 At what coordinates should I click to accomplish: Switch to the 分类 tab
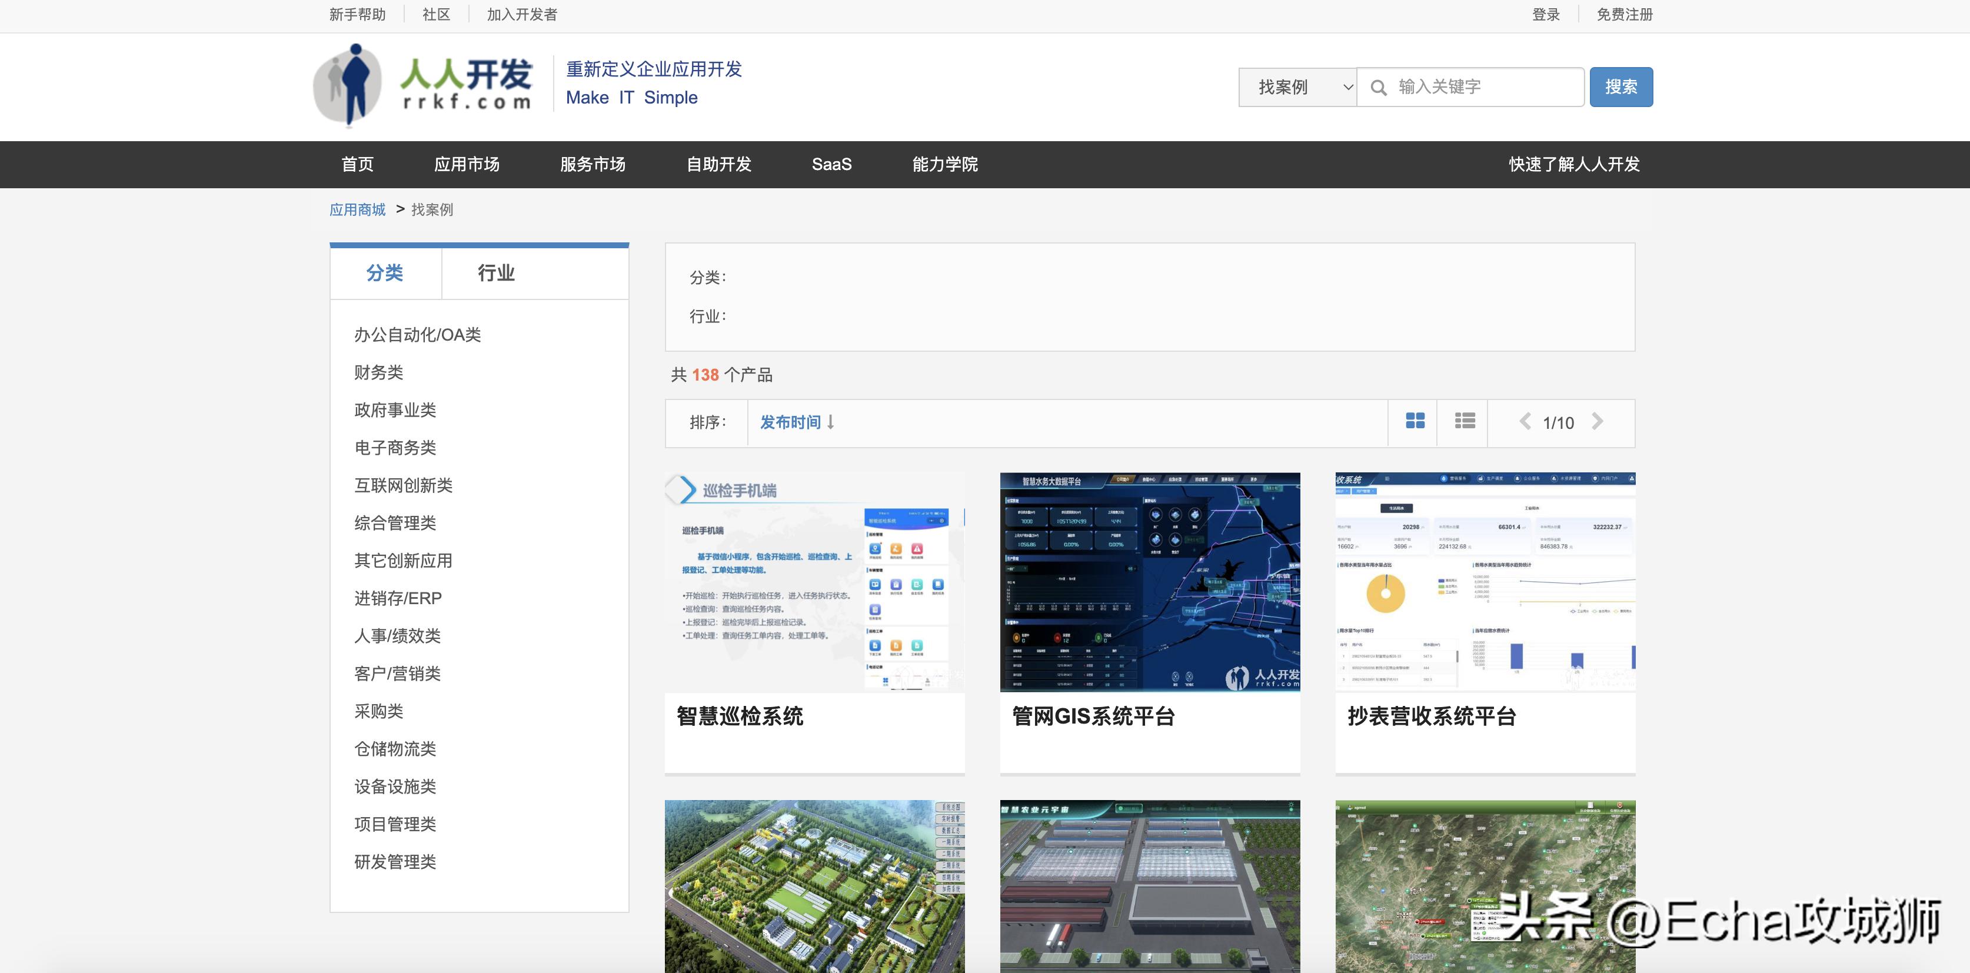(x=385, y=273)
